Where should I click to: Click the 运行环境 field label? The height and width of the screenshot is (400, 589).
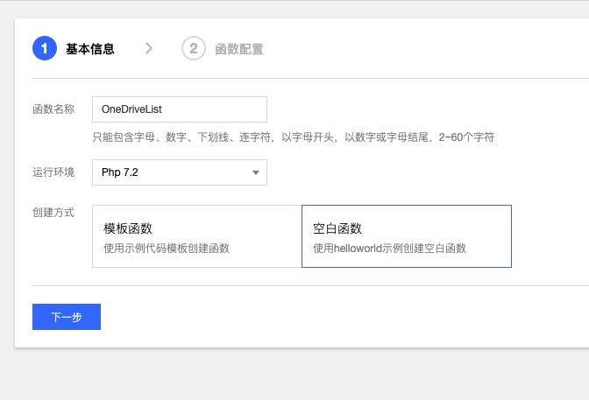coord(53,172)
